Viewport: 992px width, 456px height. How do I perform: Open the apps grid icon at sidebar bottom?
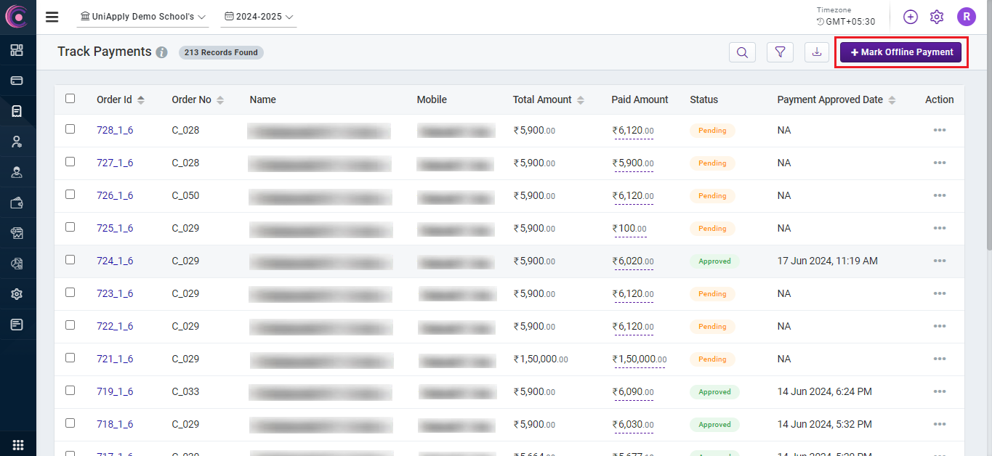tap(18, 444)
